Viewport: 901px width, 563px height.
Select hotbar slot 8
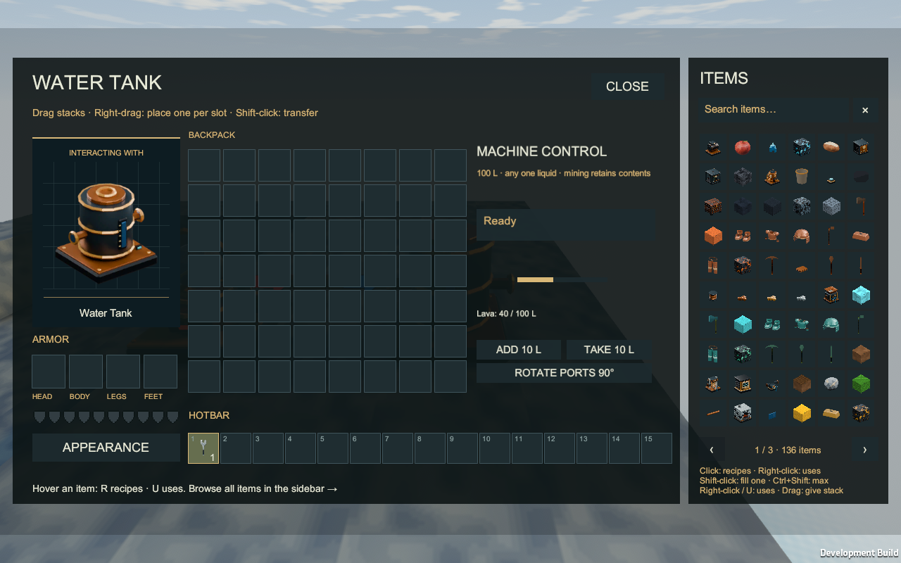[x=430, y=448]
